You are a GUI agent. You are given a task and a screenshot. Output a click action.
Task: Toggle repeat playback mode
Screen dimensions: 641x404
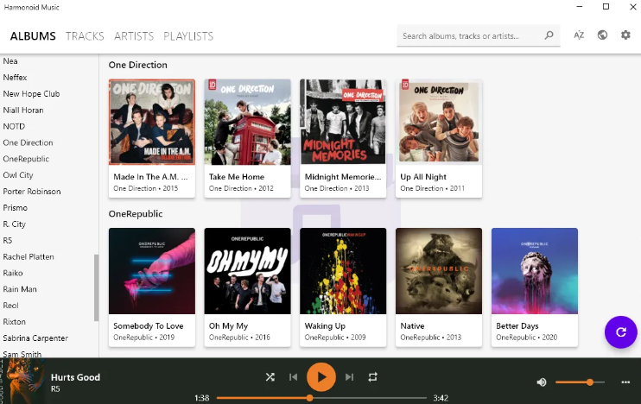pos(373,377)
